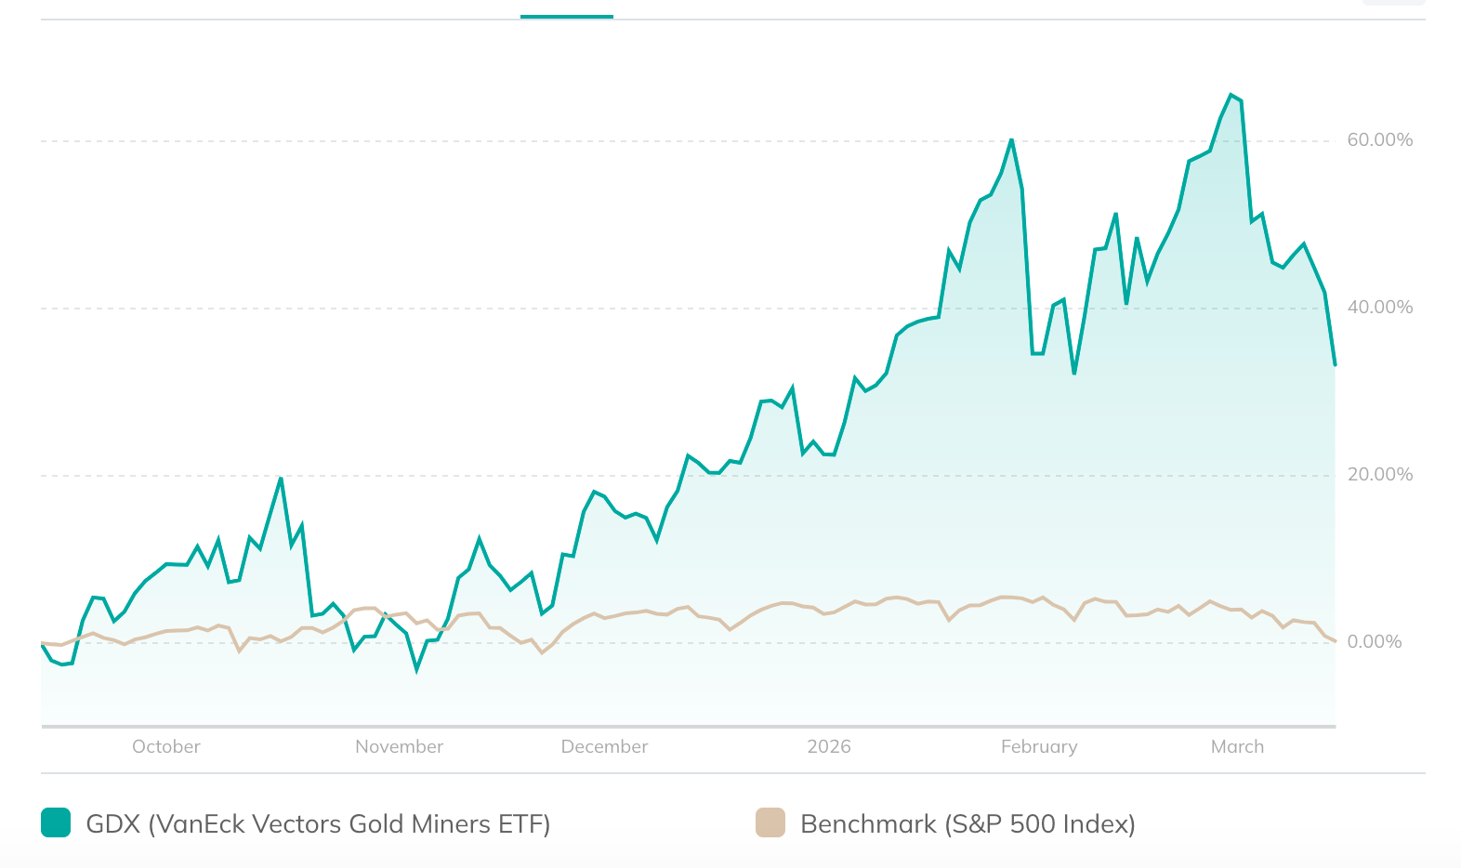Click the GDX line's highest peak in March
Screen dimensions: 1461x868
[1231, 95]
